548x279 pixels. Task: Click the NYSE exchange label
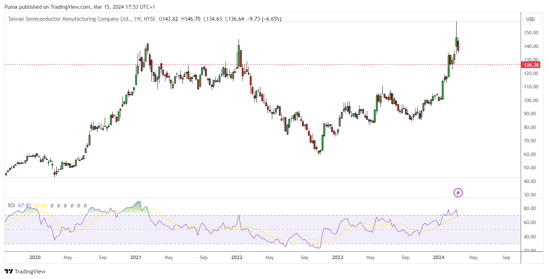coord(150,19)
